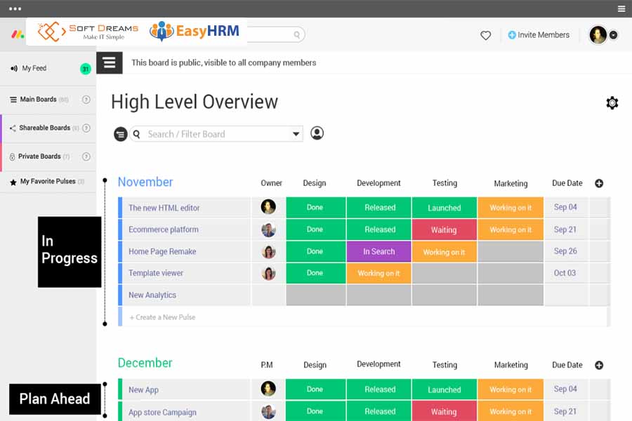
Task: Click the Search / Filter Board field
Action: [216, 134]
